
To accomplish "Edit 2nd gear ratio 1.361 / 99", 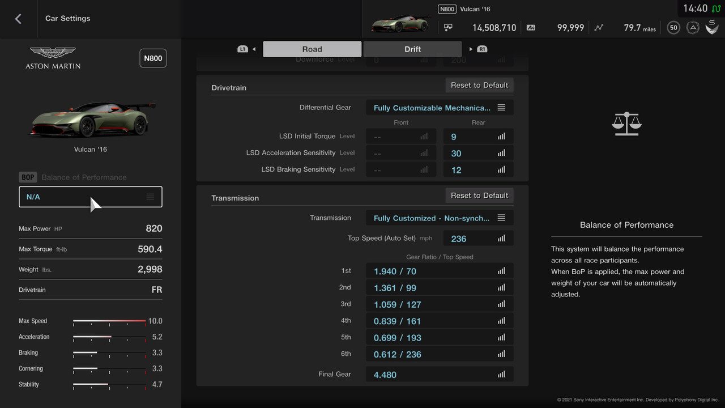I will (440, 288).
